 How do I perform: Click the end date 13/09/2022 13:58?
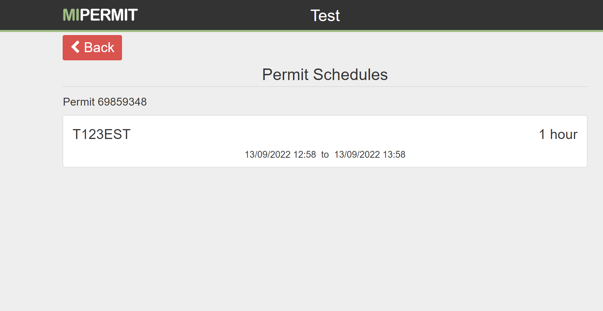point(370,155)
